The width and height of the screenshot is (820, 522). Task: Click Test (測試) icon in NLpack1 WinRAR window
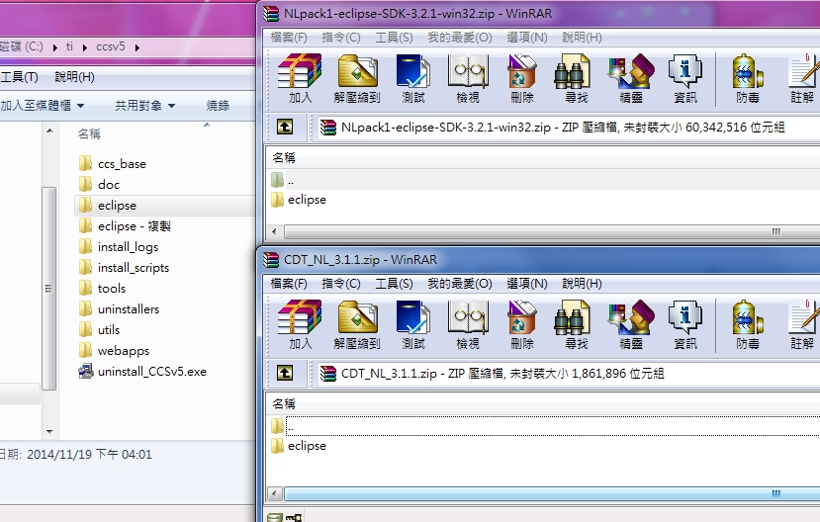coord(413,78)
